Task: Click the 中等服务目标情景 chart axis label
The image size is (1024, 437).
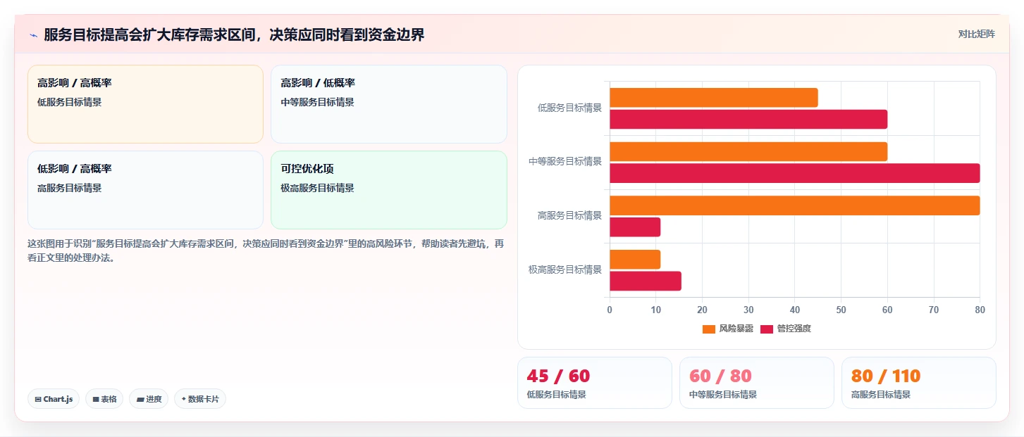Action: 565,161
